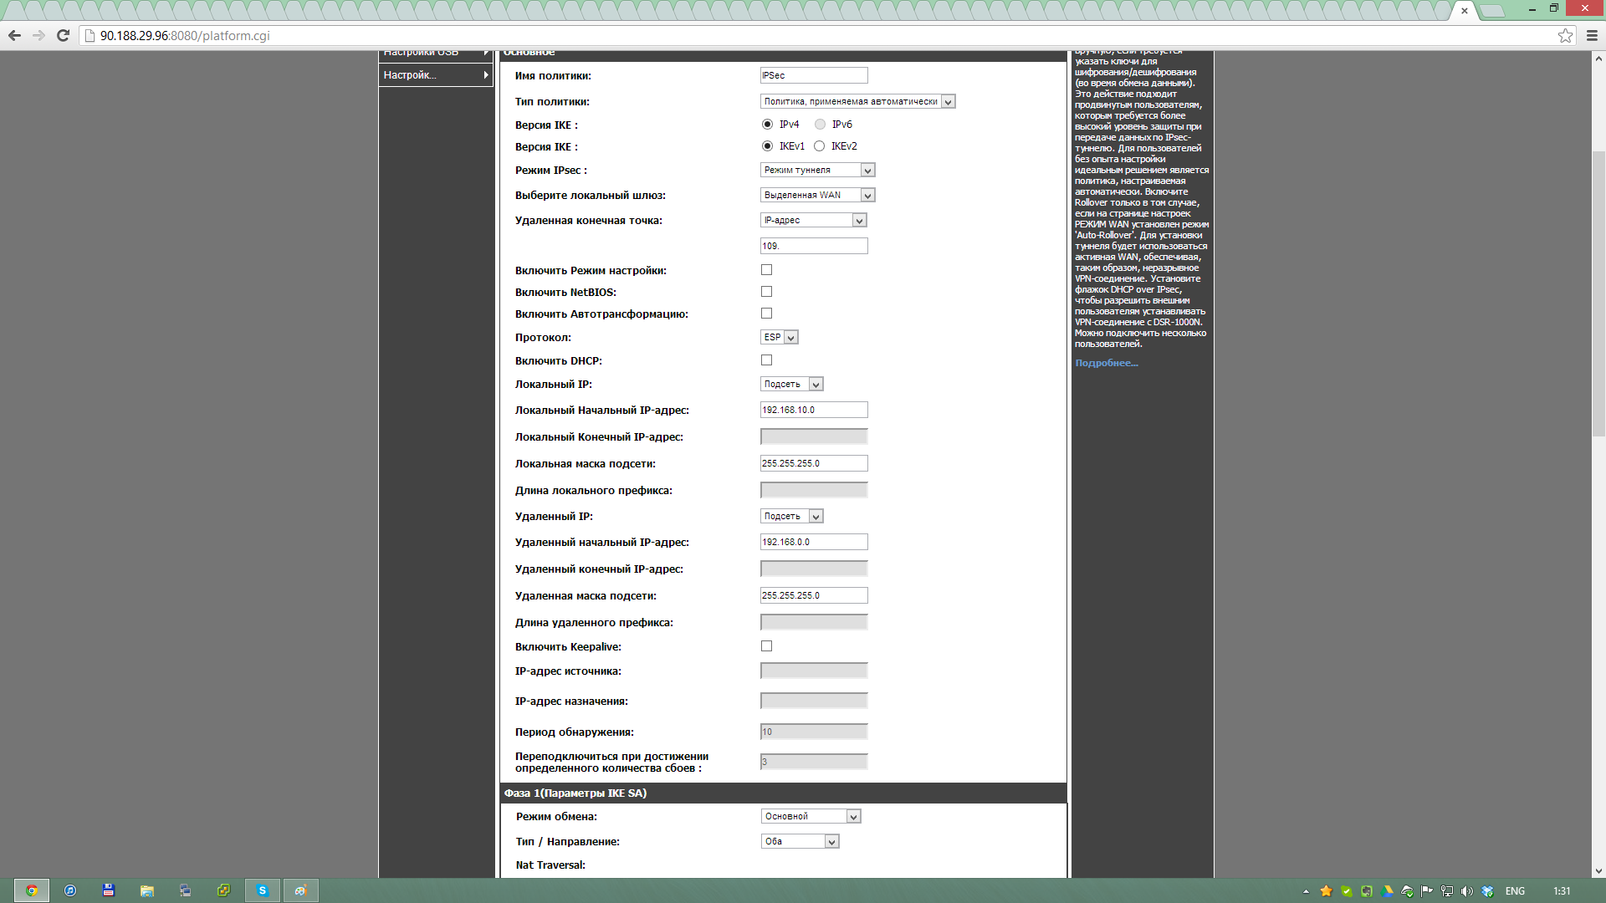Image resolution: width=1606 pixels, height=903 pixels.
Task: Click the browser reload icon
Action: 63,35
